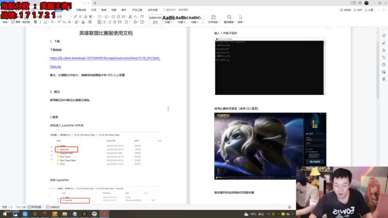The height and width of the screenshot is (218, 388).
Task: Apply Heading 2 style
Action: click(x=181, y=19)
